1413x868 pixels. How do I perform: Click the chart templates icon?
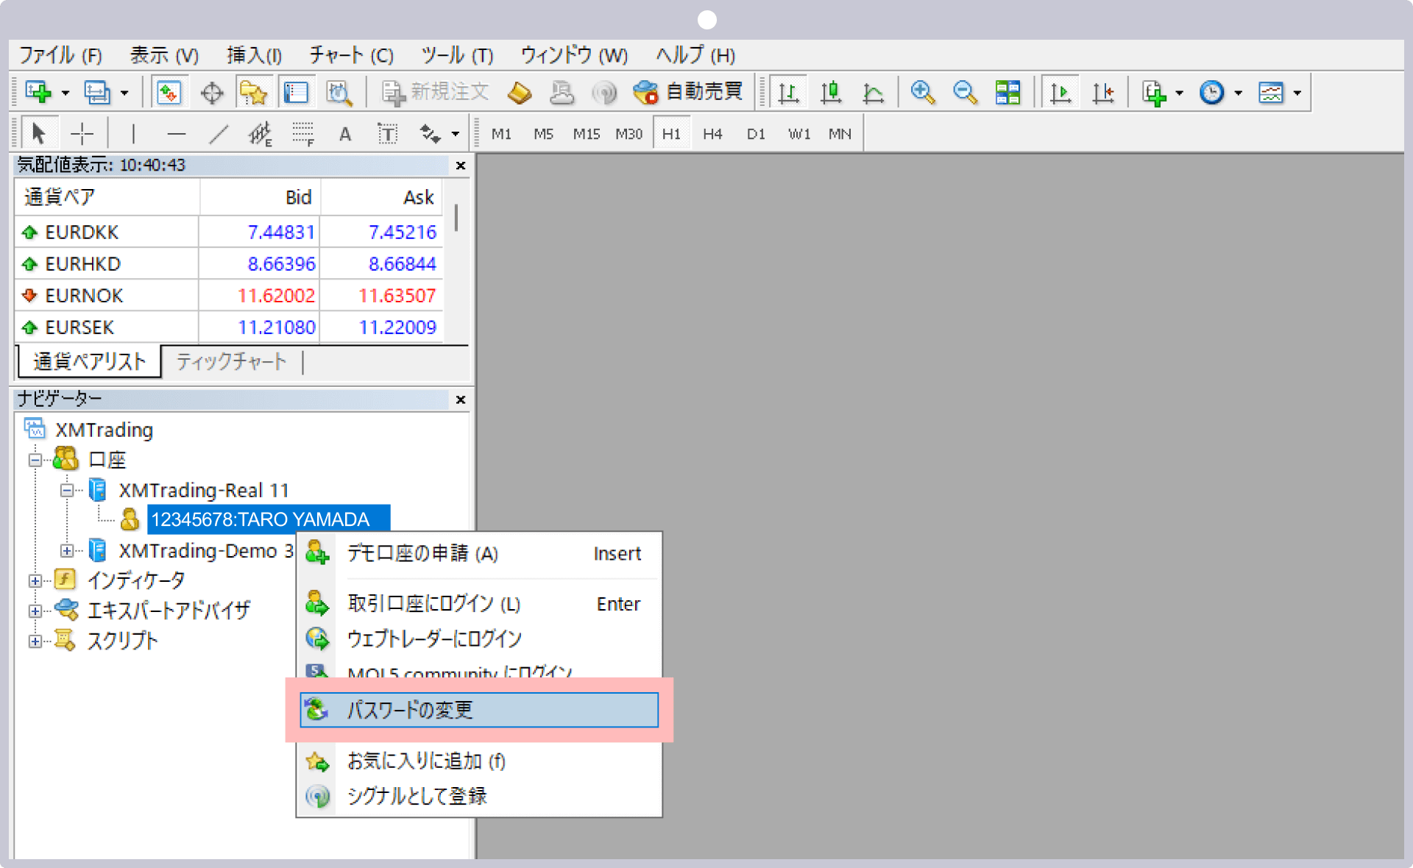click(x=1271, y=93)
